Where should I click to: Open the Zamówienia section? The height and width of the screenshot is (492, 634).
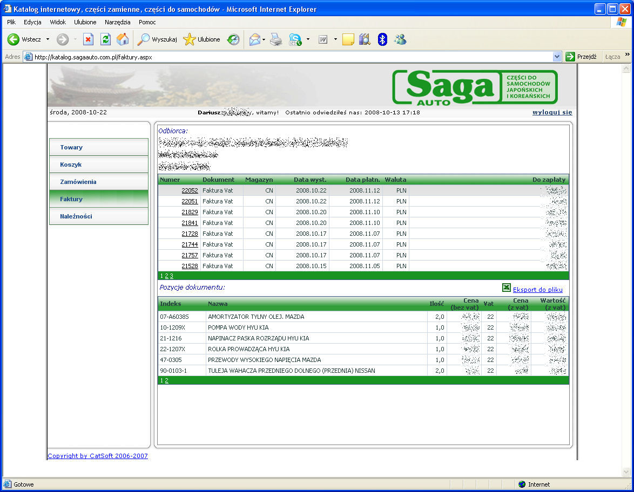click(x=99, y=182)
